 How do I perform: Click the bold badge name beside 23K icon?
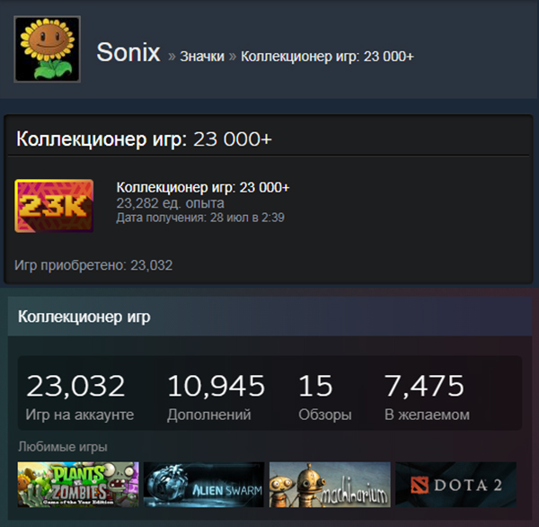203,188
